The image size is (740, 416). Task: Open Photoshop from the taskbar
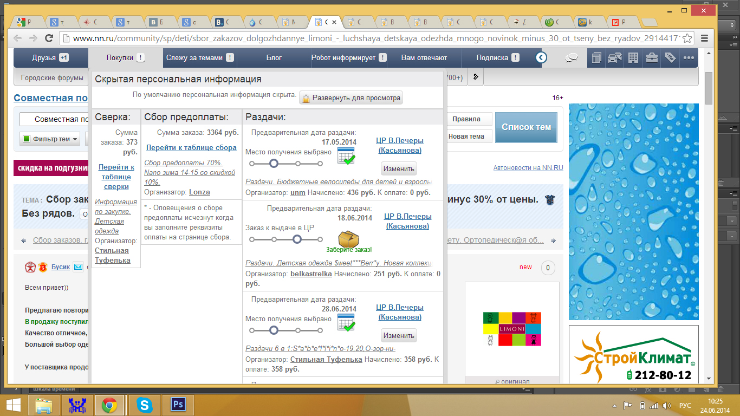178,405
